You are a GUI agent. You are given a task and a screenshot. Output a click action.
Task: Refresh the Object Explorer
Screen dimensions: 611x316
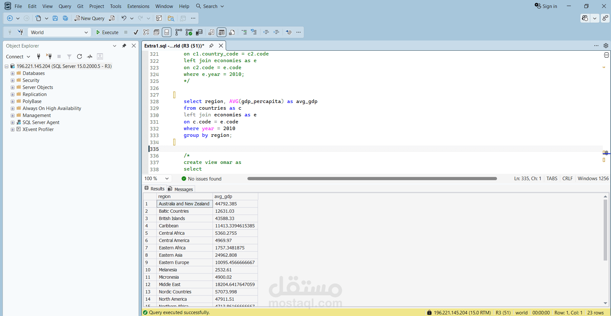(79, 56)
